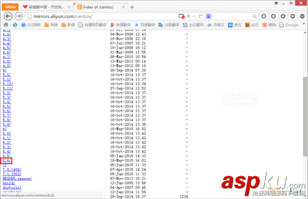Image resolution: width=308 pixels, height=199 pixels.
Task: Open the 必应 Bing bookmark
Action: (x=252, y=25)
